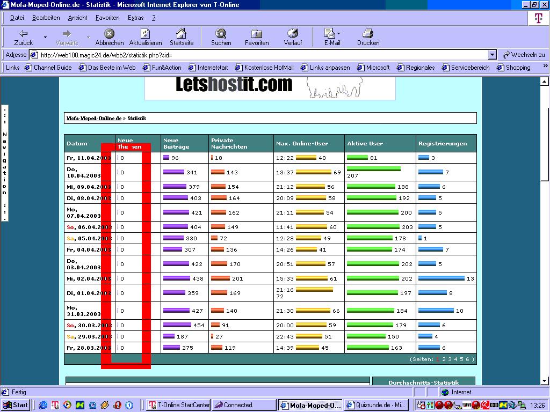Open the Extras menu

135,18
